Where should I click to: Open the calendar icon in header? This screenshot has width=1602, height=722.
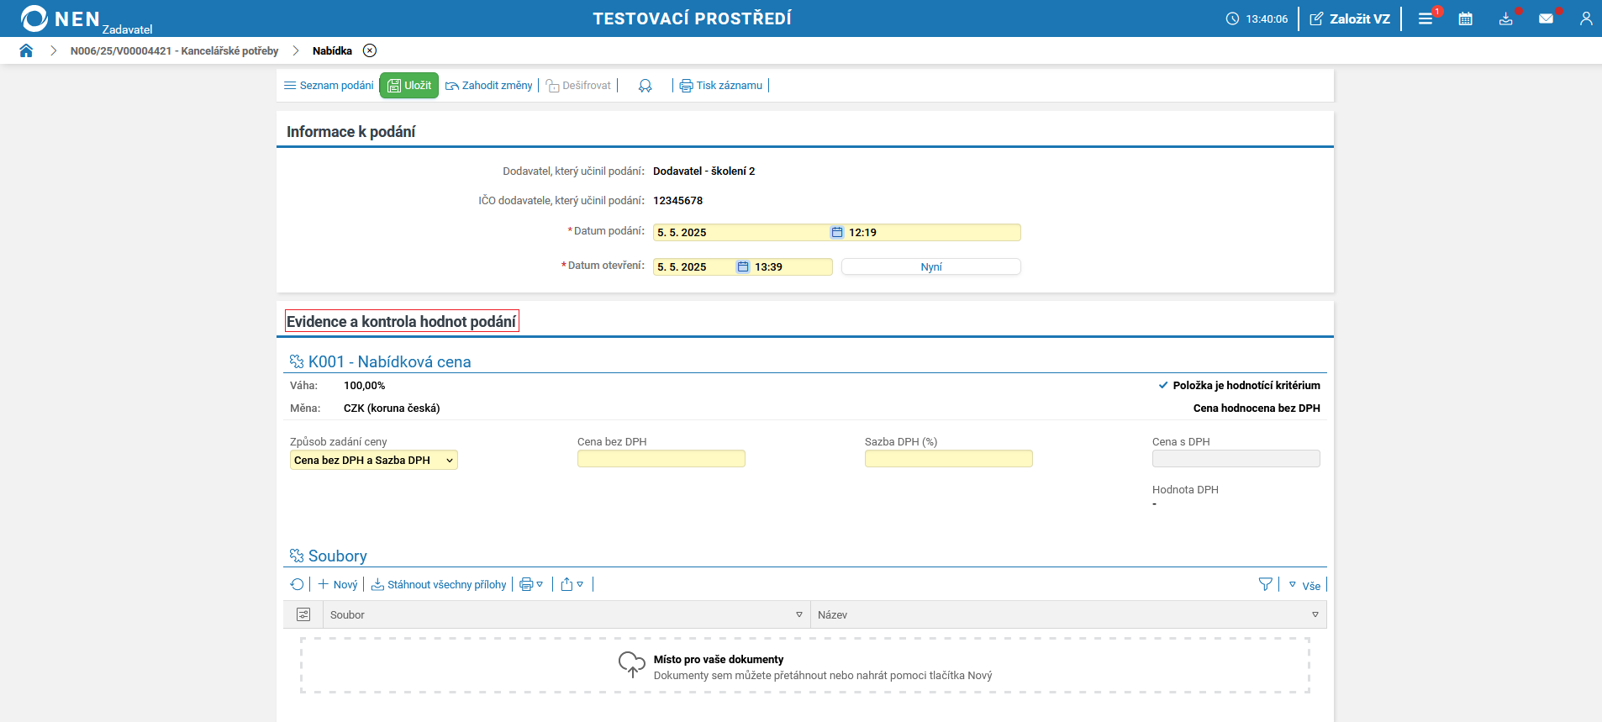pos(1465,18)
